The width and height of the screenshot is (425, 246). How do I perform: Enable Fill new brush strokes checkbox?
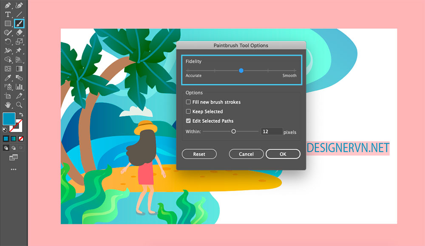coord(188,102)
